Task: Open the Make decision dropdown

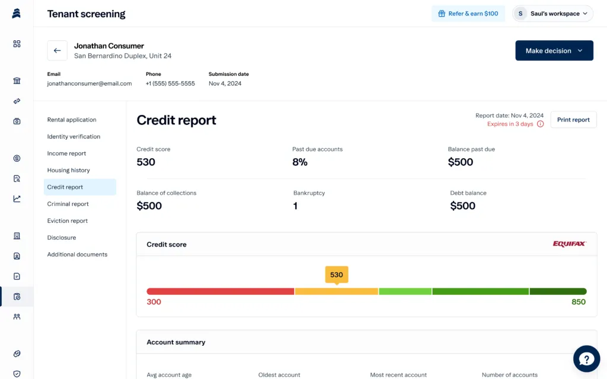Action: 554,50
